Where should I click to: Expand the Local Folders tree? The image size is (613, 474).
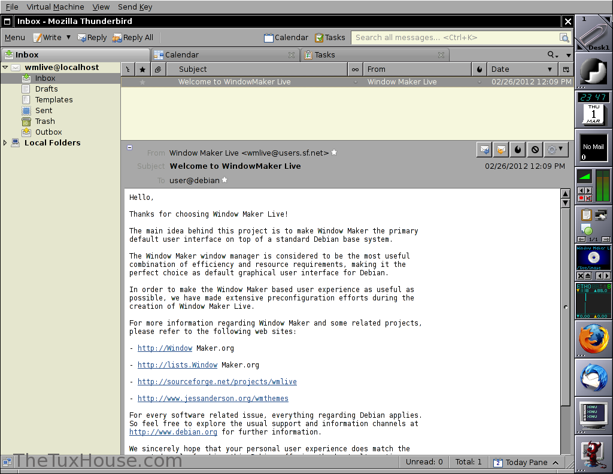click(5, 143)
